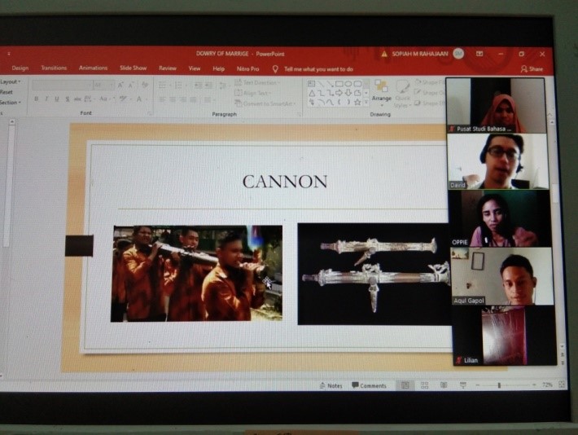Screen dimensions: 578x435
Task: Expand the shapes gallery More arrow
Action: point(366,102)
